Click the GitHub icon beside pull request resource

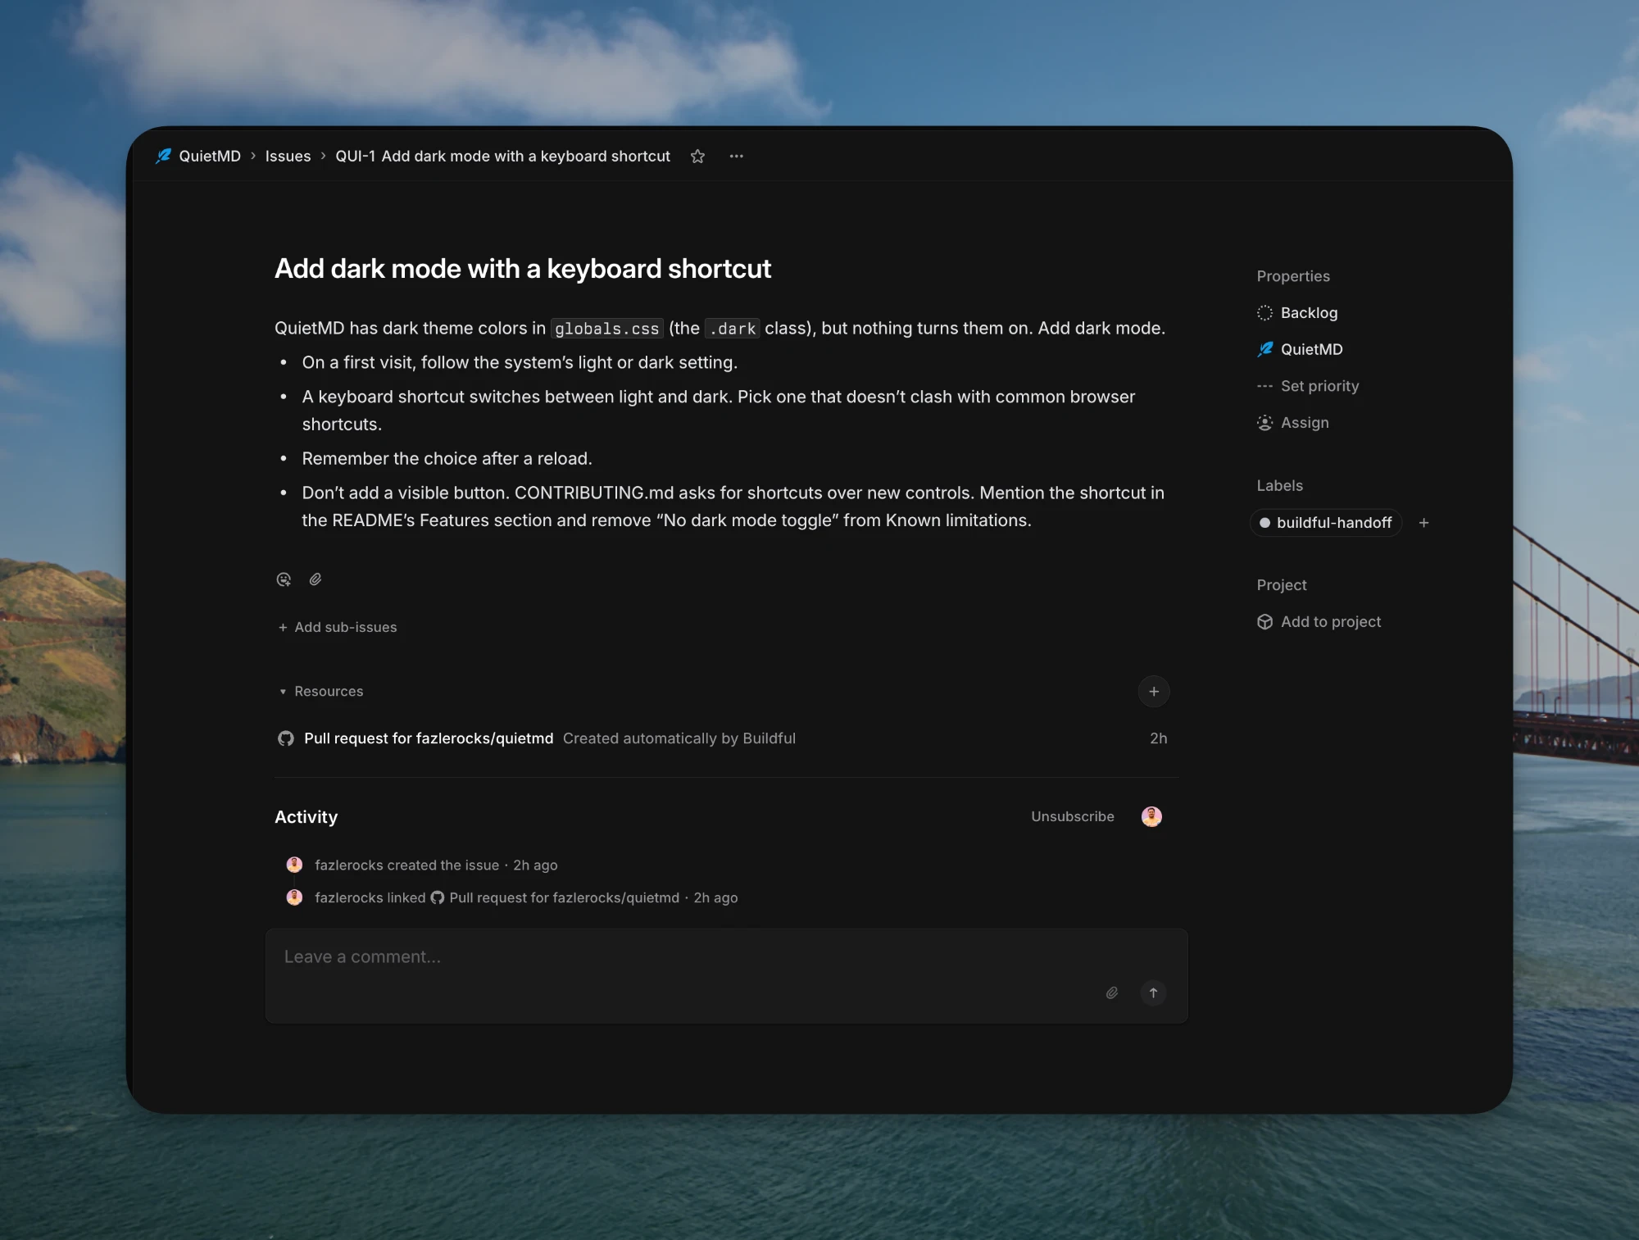286,738
